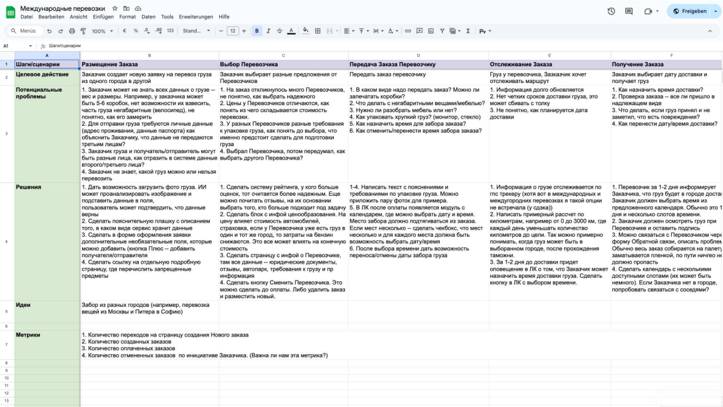Click the borders icon
The height and width of the screenshot is (407, 723).
point(318,31)
